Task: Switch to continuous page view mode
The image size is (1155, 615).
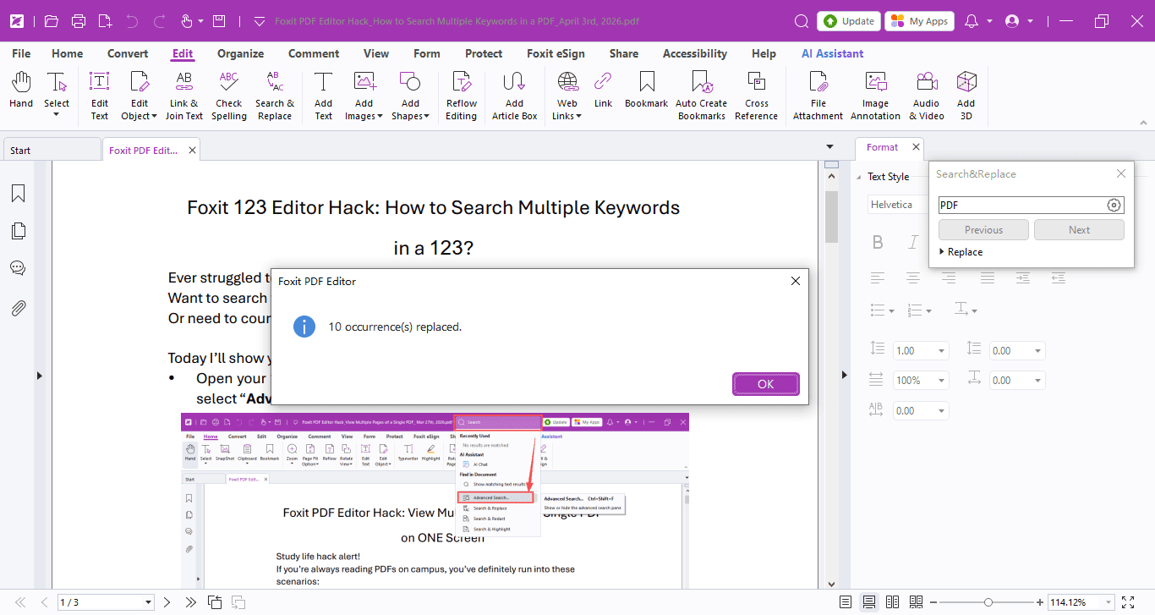Action: click(869, 602)
